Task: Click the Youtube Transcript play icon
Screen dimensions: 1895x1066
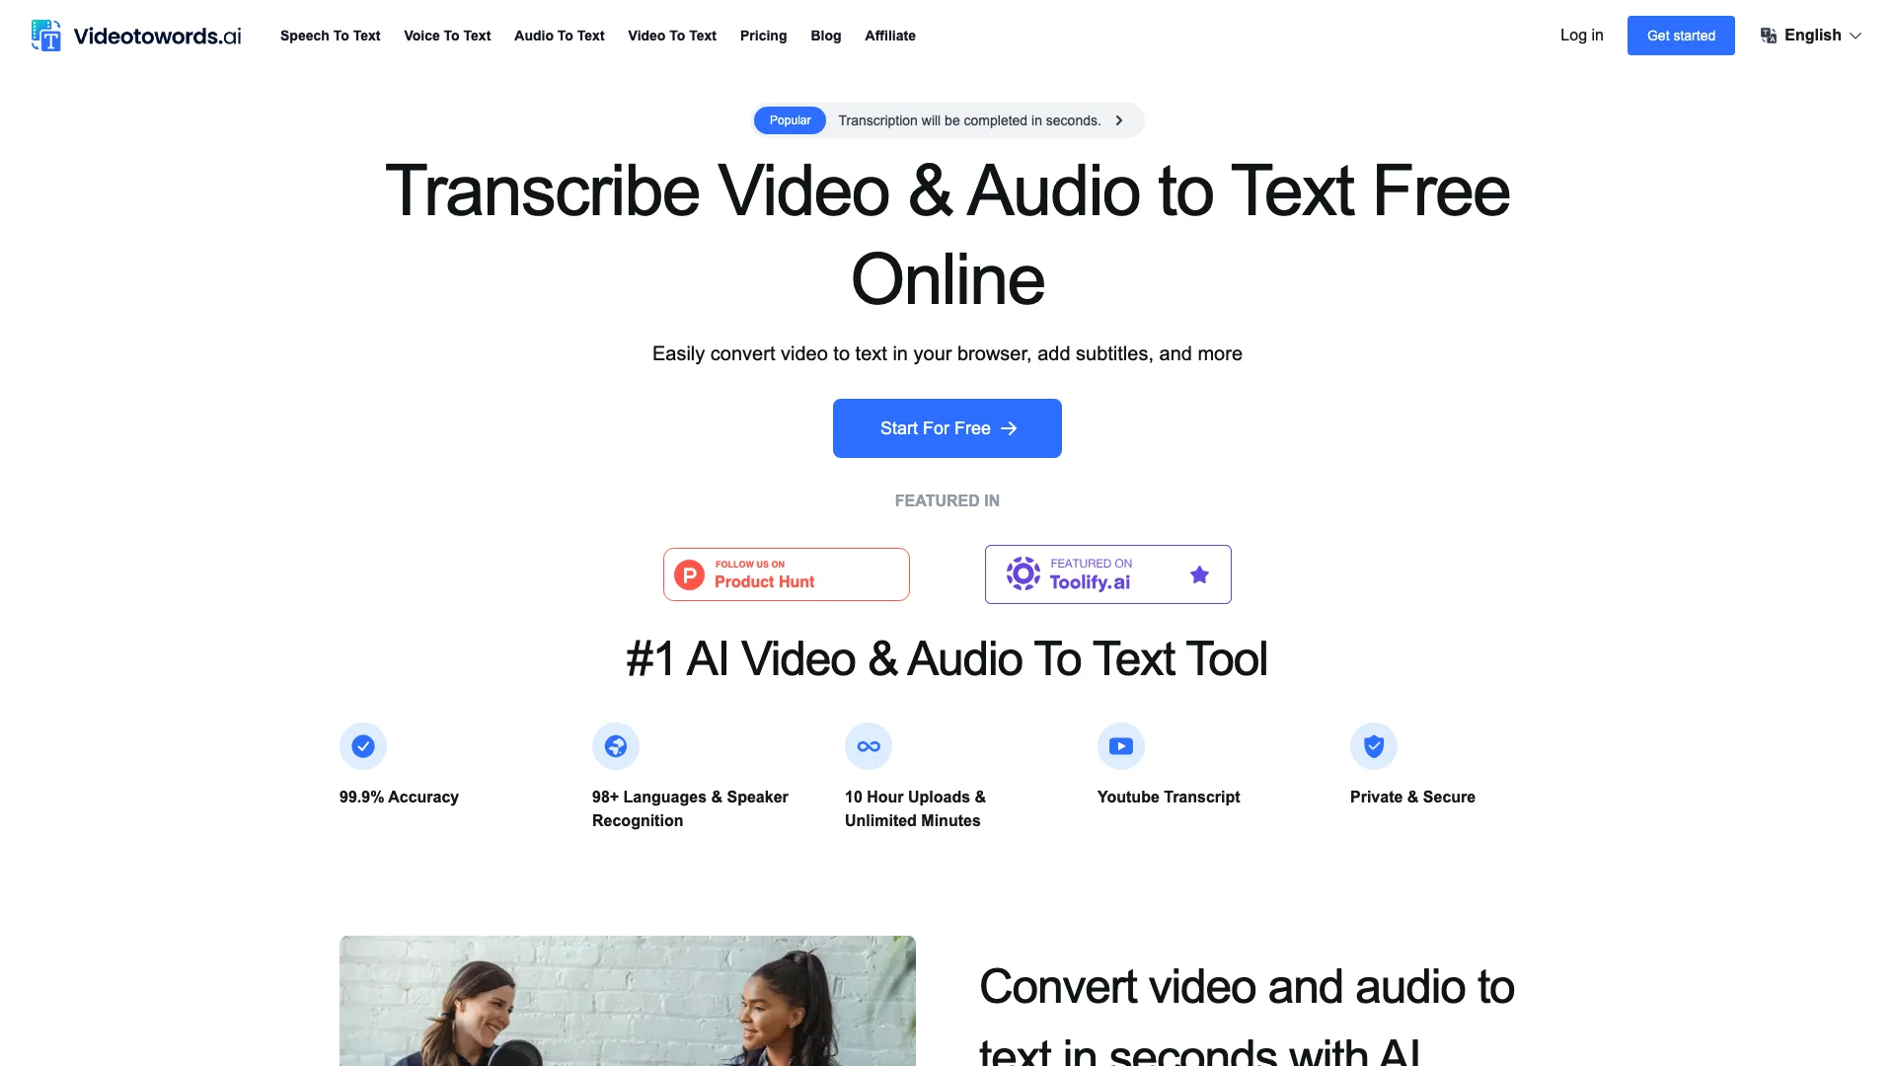Action: [x=1119, y=746]
